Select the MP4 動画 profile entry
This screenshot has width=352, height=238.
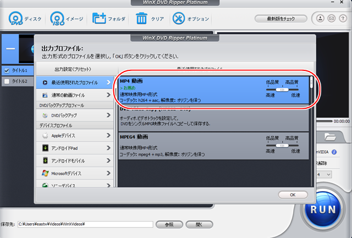213,90
